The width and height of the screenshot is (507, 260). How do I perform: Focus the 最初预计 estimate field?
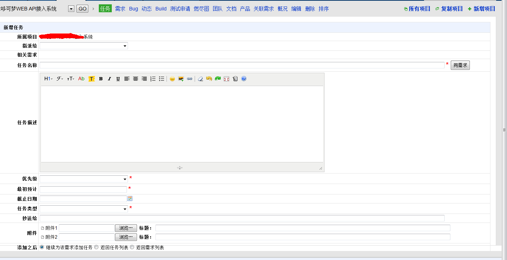point(83,189)
